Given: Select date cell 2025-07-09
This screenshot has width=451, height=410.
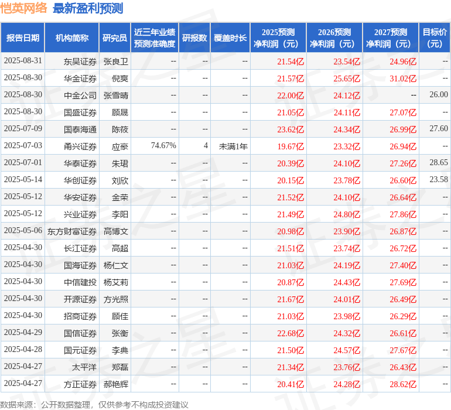Looking at the screenshot, I should (23, 129).
